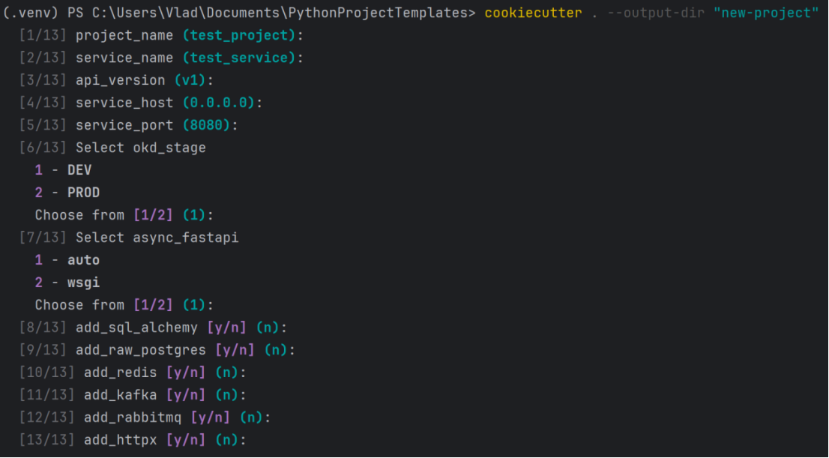Click the (0.0.0.0) default host value
This screenshot has width=829, height=458.
point(219,103)
